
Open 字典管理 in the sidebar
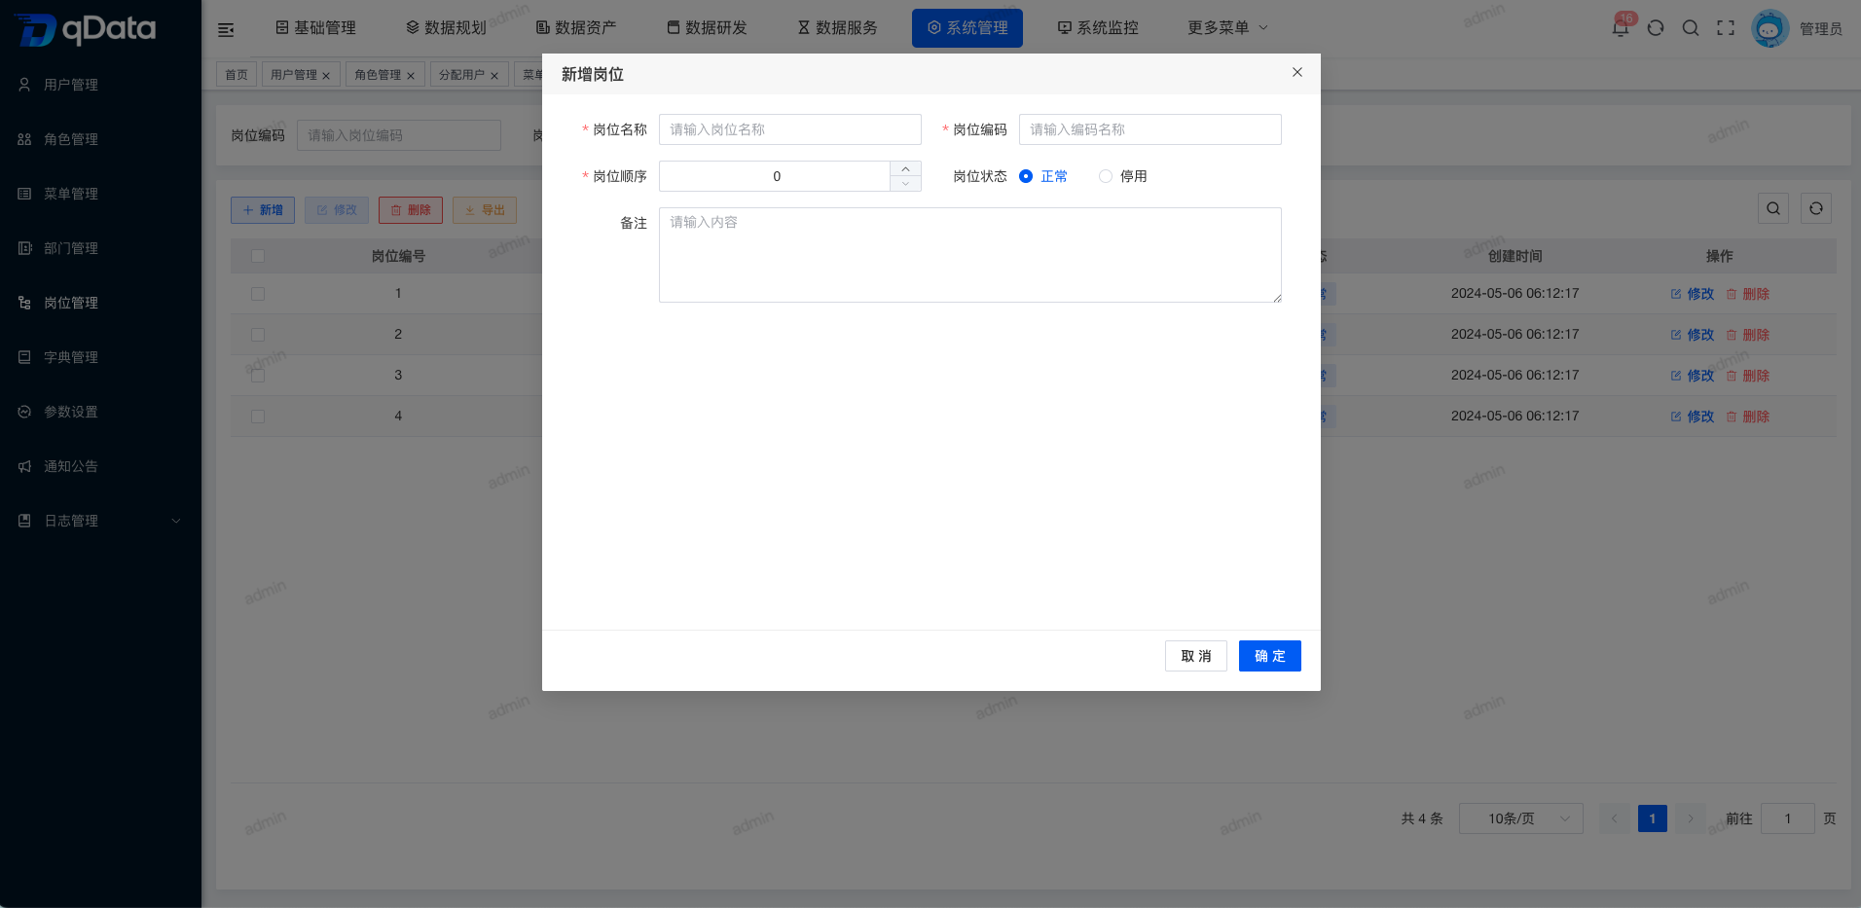click(x=100, y=357)
